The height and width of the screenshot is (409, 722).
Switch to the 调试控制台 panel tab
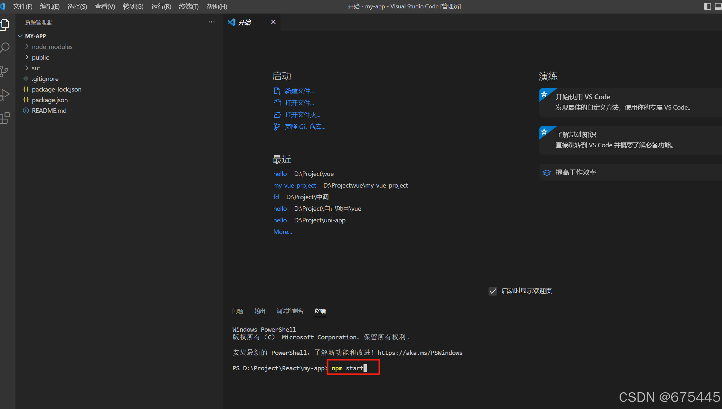click(x=290, y=311)
